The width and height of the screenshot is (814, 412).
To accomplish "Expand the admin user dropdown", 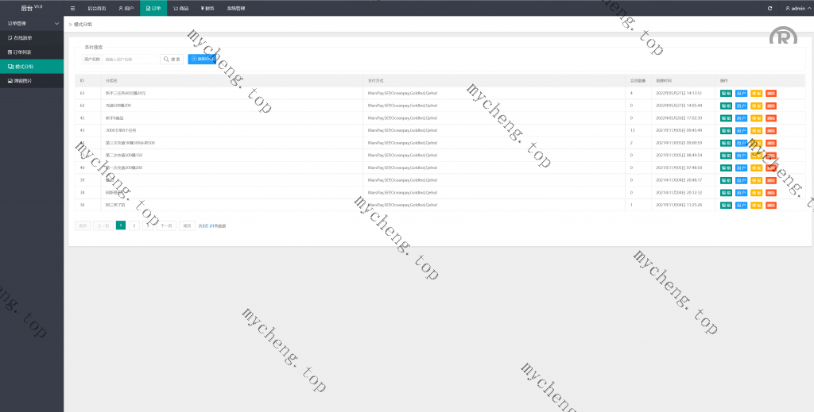I will pyautogui.click(x=795, y=8).
